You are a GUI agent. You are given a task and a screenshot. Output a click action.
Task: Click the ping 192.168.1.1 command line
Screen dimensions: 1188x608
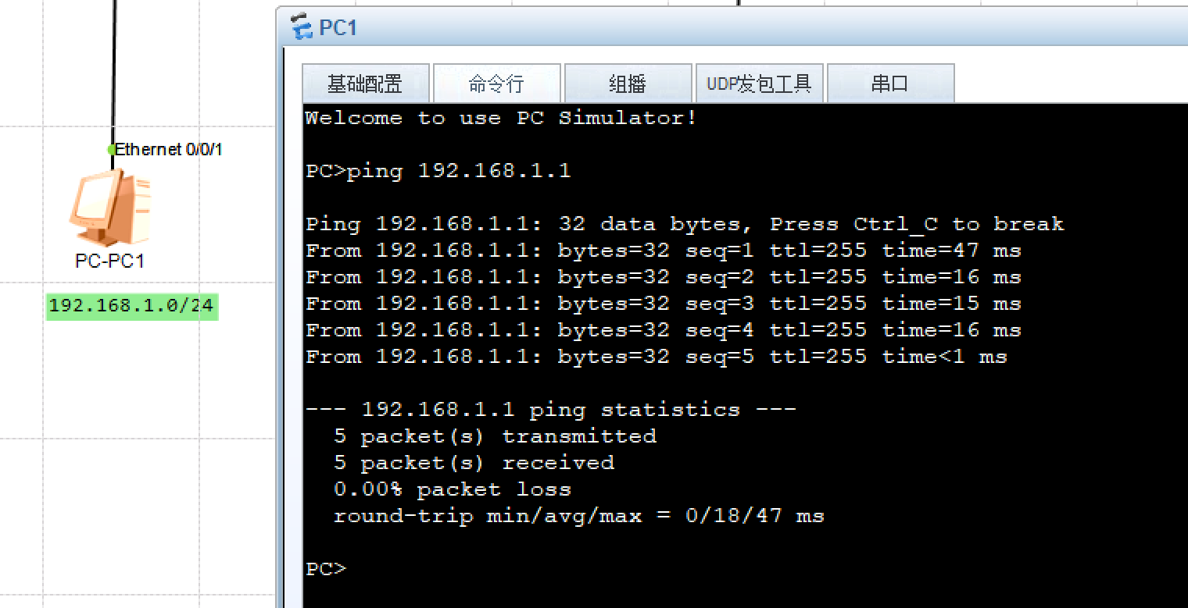[438, 171]
